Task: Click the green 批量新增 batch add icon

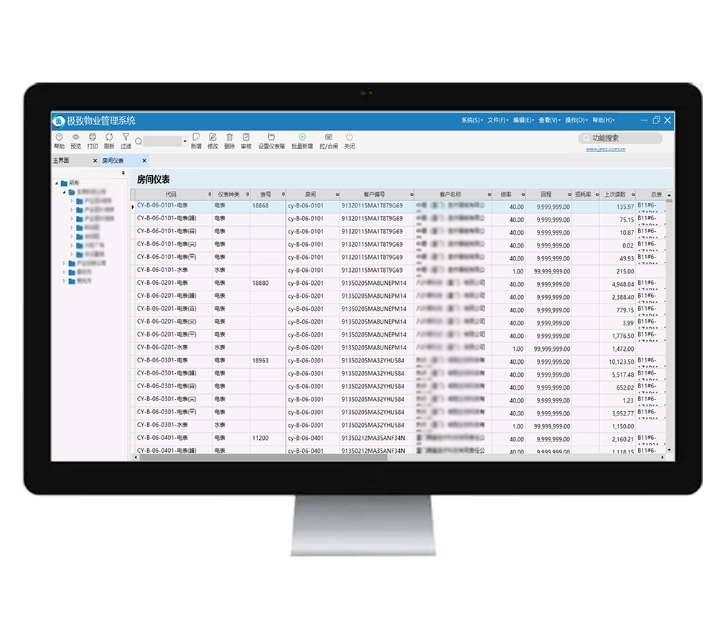Action: click(x=302, y=137)
